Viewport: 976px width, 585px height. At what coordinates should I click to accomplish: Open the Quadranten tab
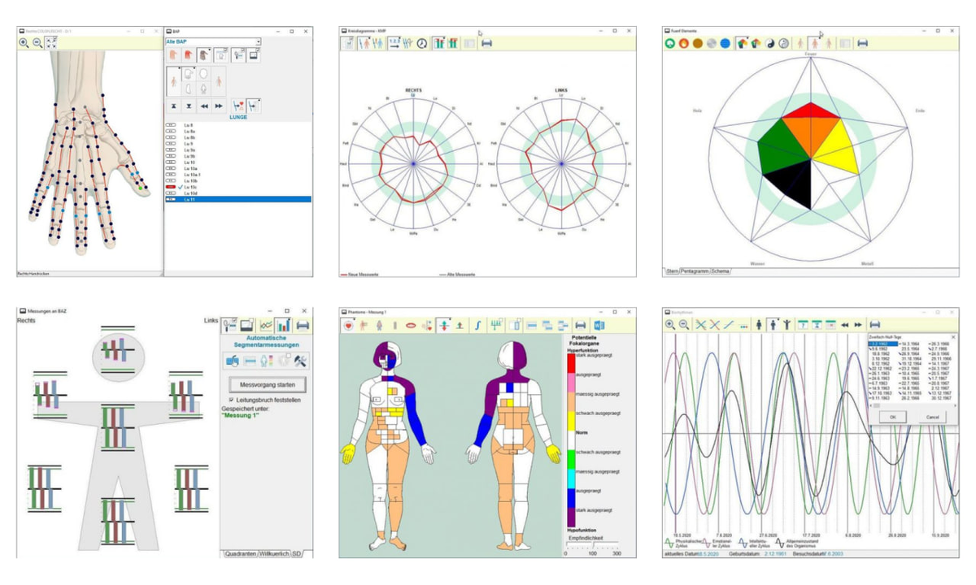pyautogui.click(x=241, y=553)
